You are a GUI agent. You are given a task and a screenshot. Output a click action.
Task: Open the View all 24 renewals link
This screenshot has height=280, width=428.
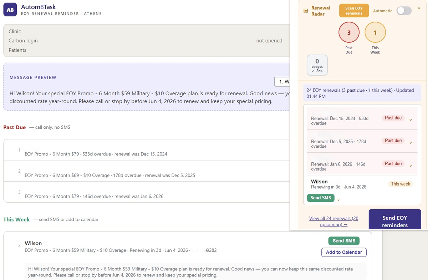point(334,221)
